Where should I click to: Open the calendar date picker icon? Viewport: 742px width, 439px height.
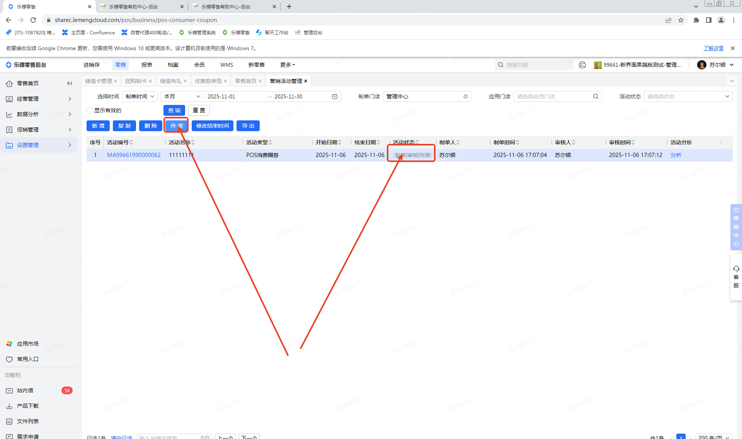click(335, 96)
